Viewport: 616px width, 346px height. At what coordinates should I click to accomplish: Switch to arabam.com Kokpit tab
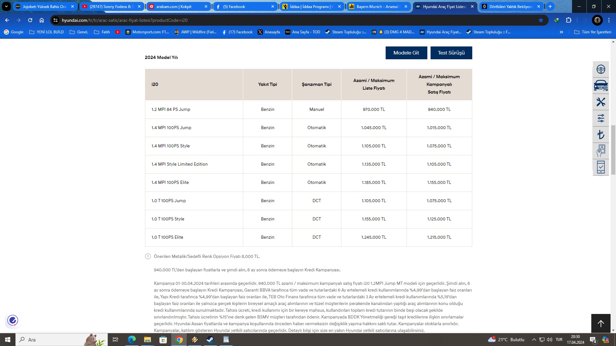(178, 6)
